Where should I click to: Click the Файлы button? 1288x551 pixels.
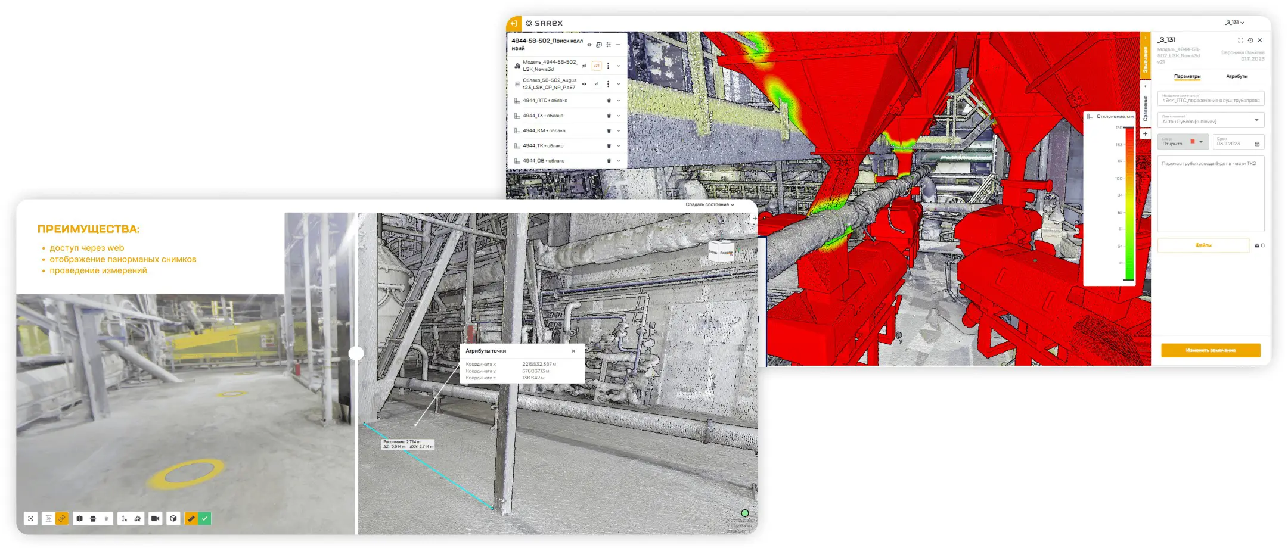click(1203, 245)
